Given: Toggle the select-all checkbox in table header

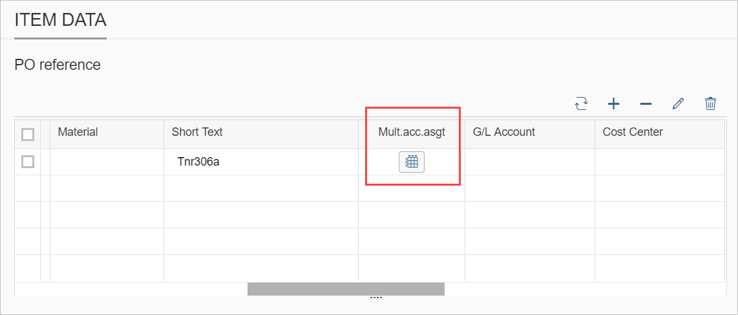Looking at the screenshot, I should (x=28, y=134).
